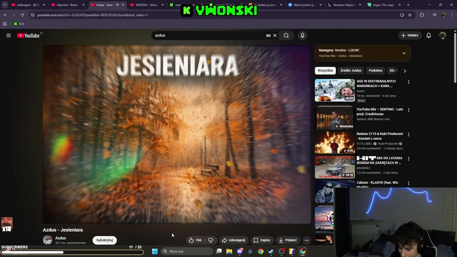The height and width of the screenshot is (257, 457).
Task: Open the browser extensions puzzle icon
Action: [422, 15]
